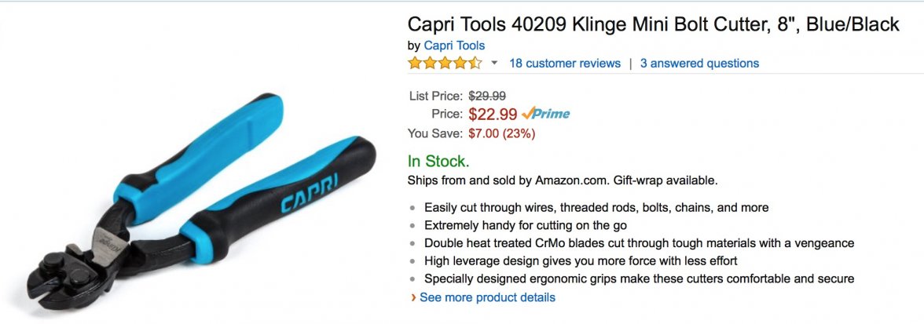Screen dimensions: 924x324
Task: Click the 'Specially designed ergonomic grips' bullet
Action: [x=639, y=278]
